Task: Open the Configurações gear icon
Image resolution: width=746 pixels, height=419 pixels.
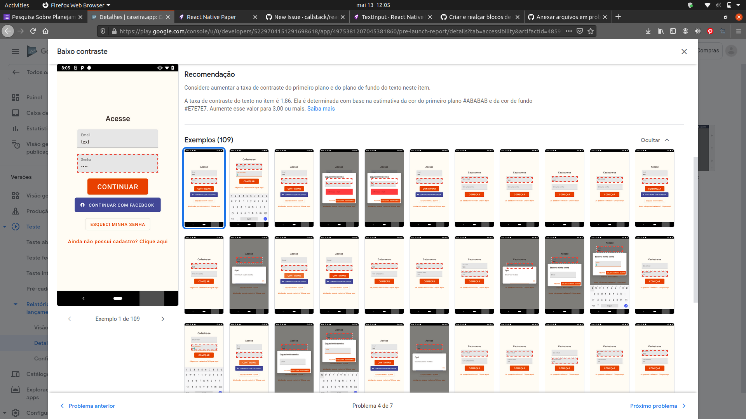Action: tap(16, 413)
